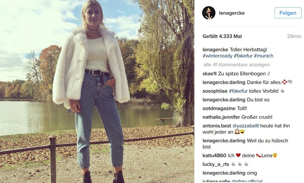Open lenagercke username in the header
The width and height of the screenshot is (304, 183).
coord(232,13)
